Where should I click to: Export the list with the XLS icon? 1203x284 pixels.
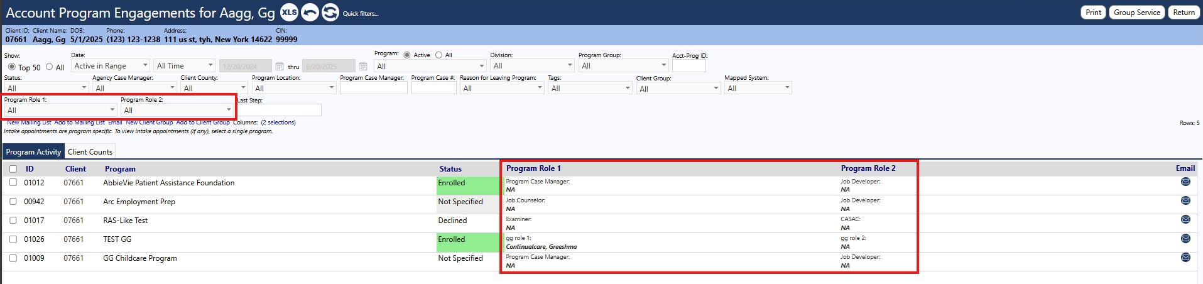pyautogui.click(x=289, y=12)
